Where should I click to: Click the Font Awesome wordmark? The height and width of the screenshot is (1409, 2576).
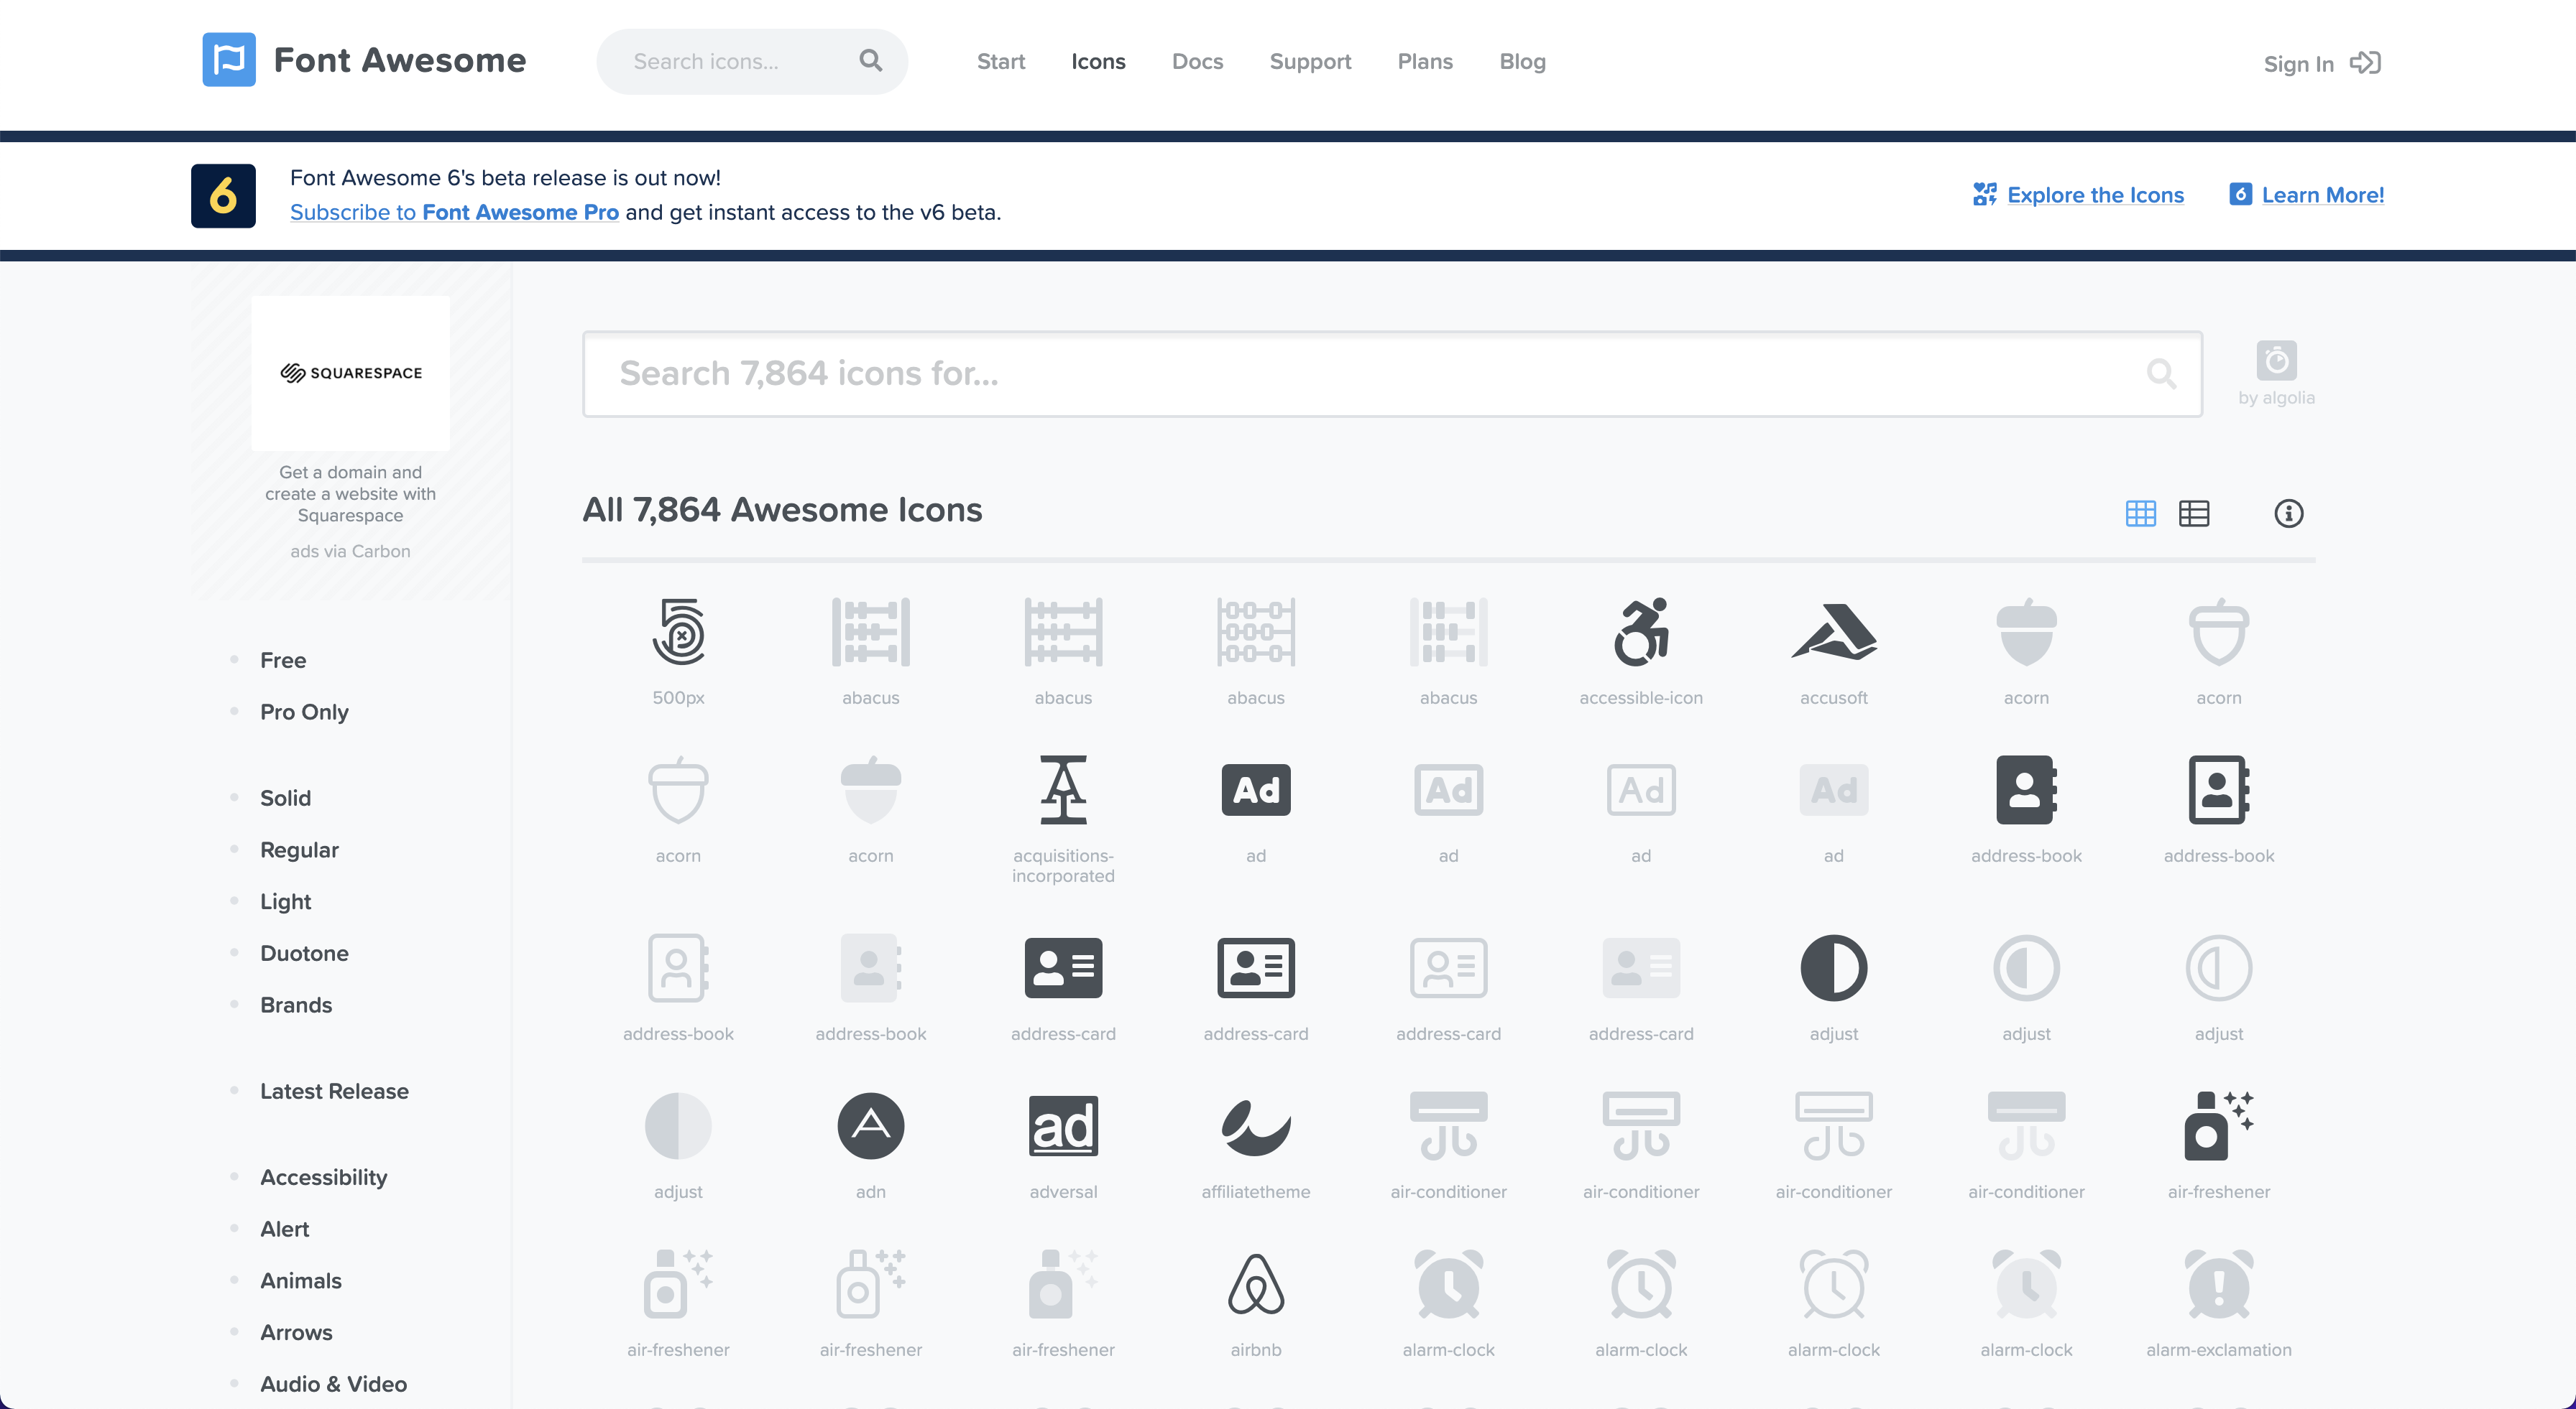(x=399, y=61)
